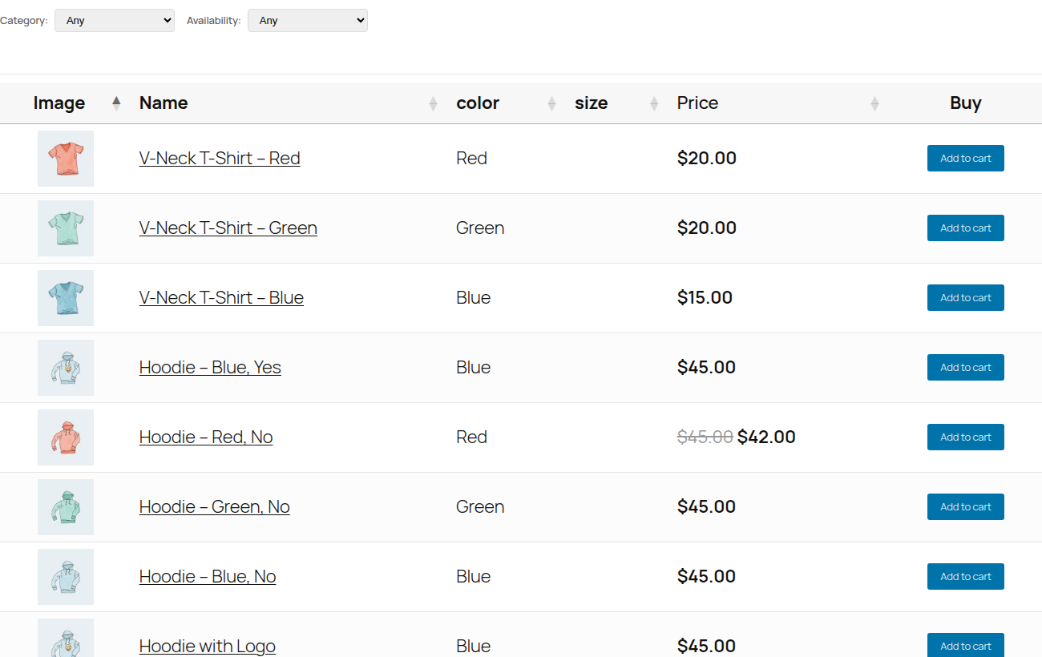Click the struck-through $45.00 original price

coord(705,437)
